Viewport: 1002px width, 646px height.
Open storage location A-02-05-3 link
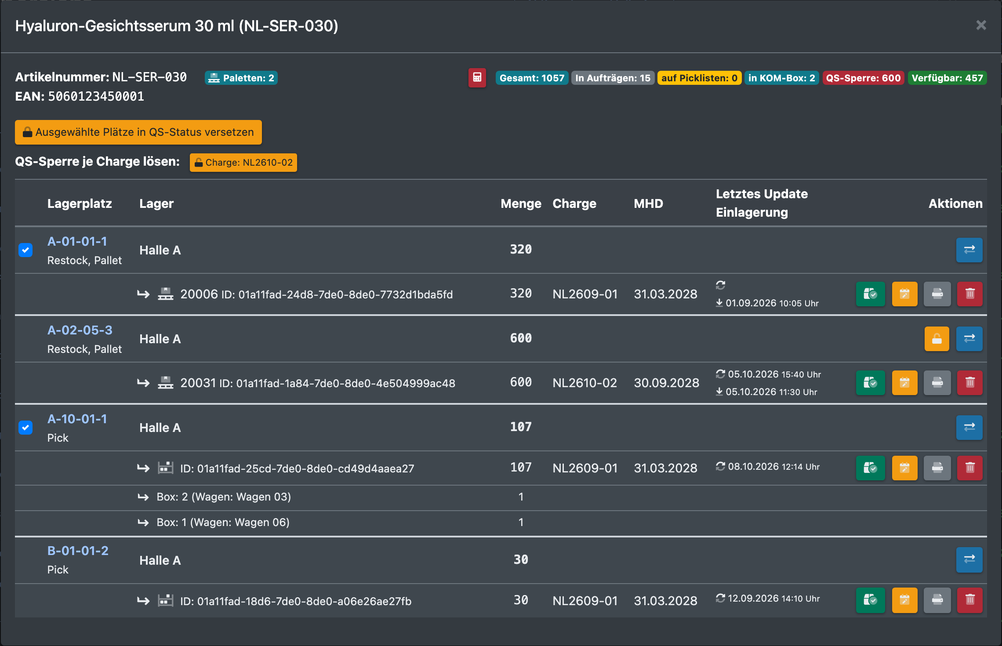[x=80, y=330]
